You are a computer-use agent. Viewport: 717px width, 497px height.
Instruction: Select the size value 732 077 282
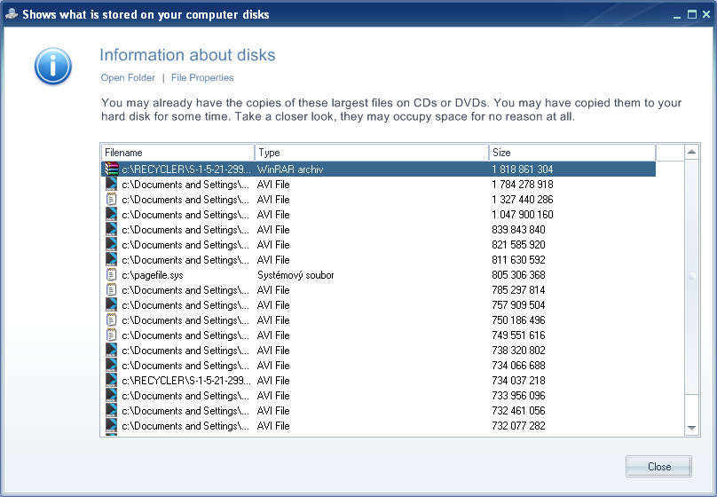pyautogui.click(x=518, y=426)
